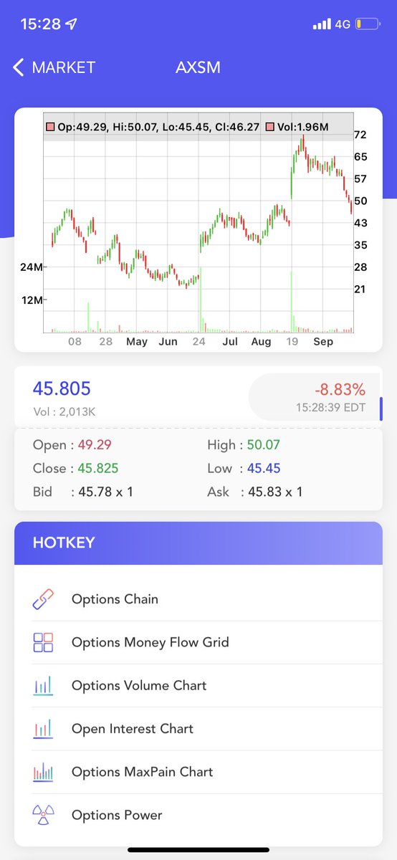
Task: Tap the 15:28 clock in status bar
Action: click(x=40, y=24)
